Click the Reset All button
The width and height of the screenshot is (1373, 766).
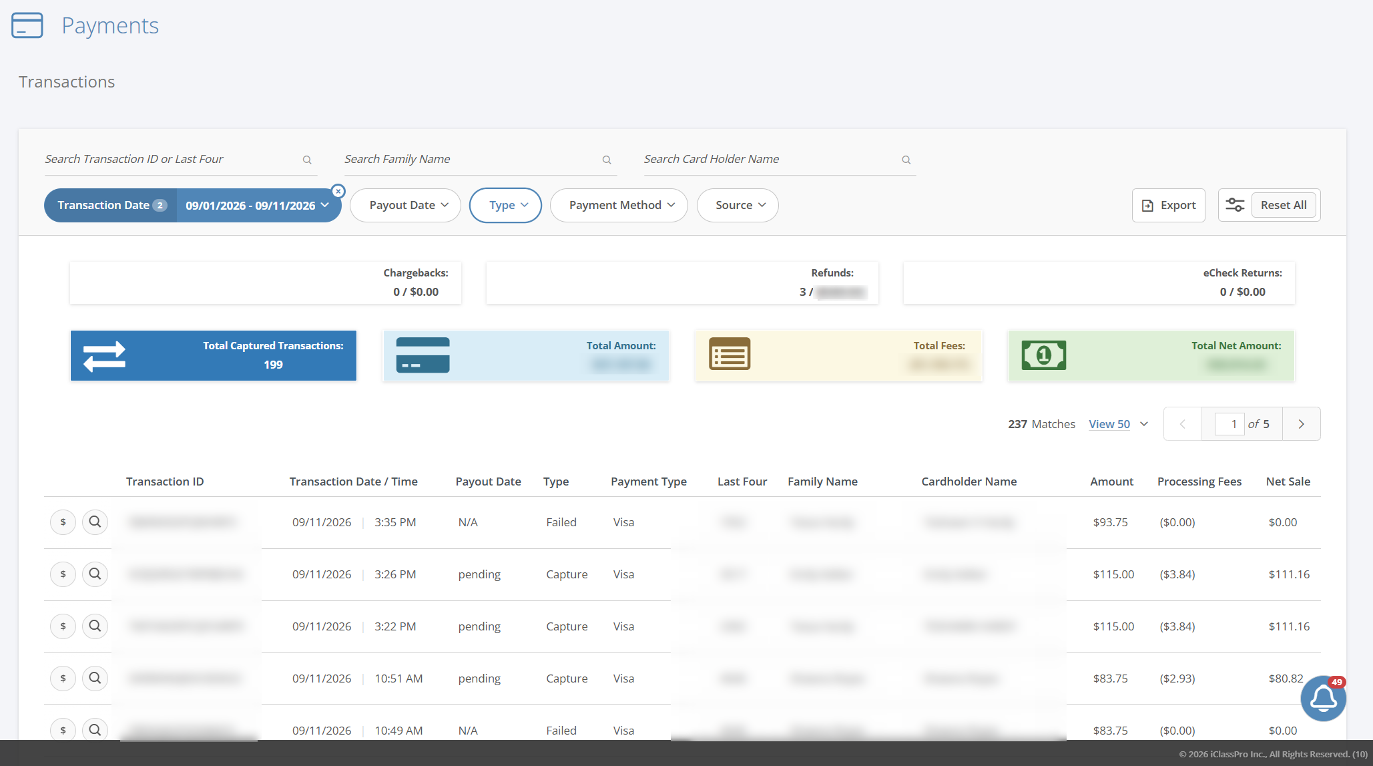1284,205
